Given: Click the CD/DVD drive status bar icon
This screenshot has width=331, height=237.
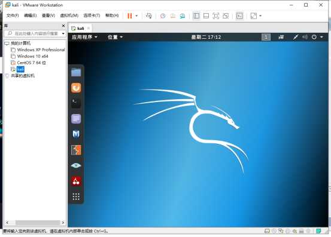Looking at the screenshot, I should tap(274, 231).
